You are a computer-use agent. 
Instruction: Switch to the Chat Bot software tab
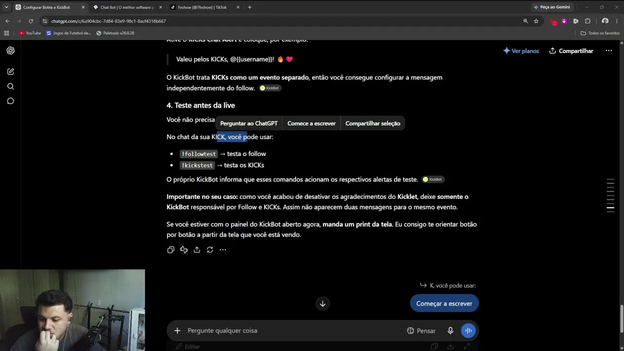point(127,7)
